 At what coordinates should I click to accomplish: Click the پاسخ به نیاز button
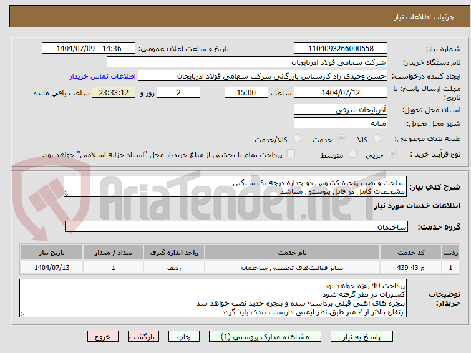(x=362, y=337)
